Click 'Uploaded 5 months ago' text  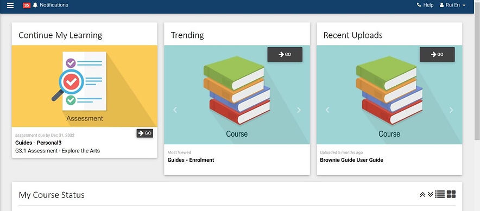(x=342, y=152)
